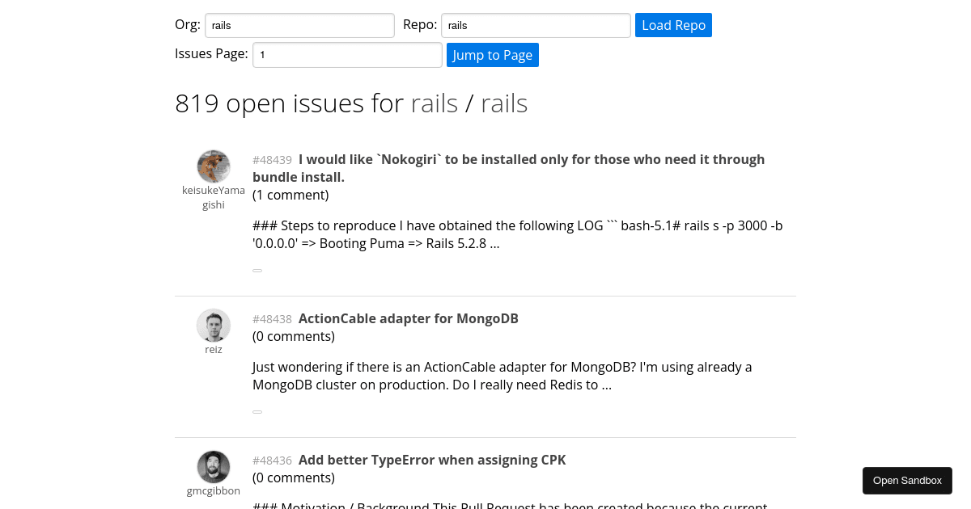
Task: Click the Load Repo button
Action: tap(673, 25)
